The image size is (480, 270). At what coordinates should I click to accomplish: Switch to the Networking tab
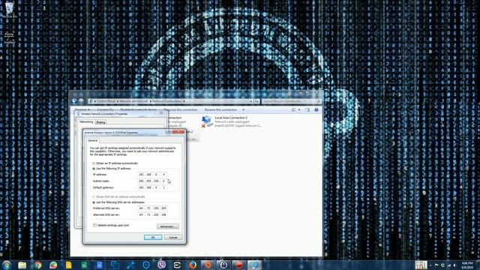click(86, 121)
